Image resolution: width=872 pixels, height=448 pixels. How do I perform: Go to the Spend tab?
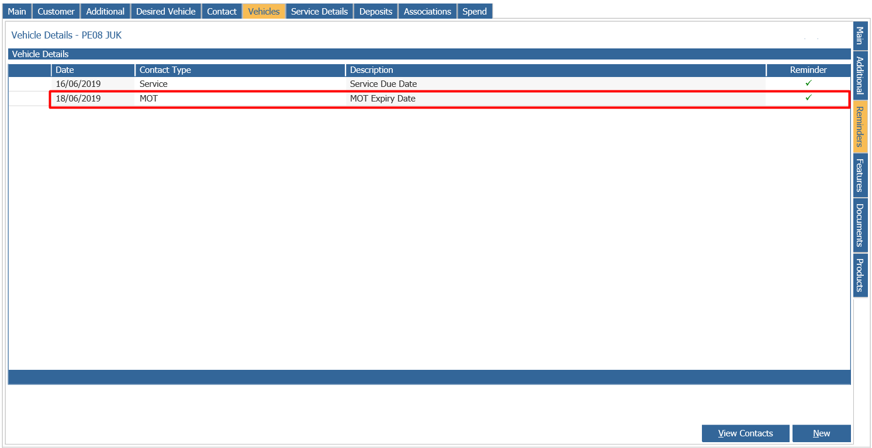(x=475, y=11)
